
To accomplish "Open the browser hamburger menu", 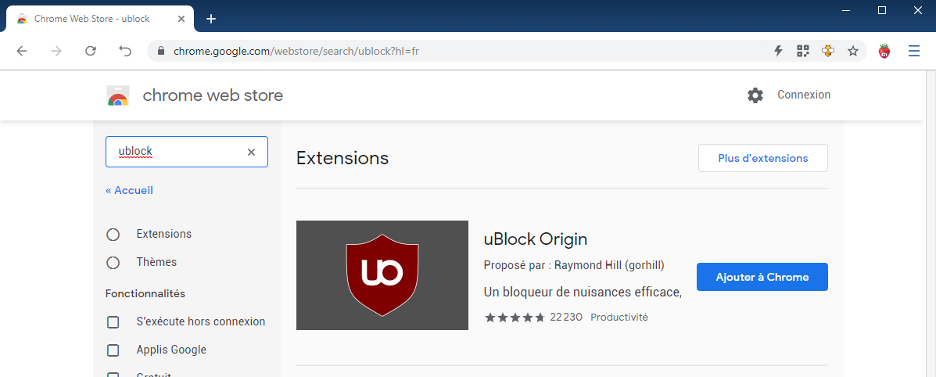I will pos(914,51).
